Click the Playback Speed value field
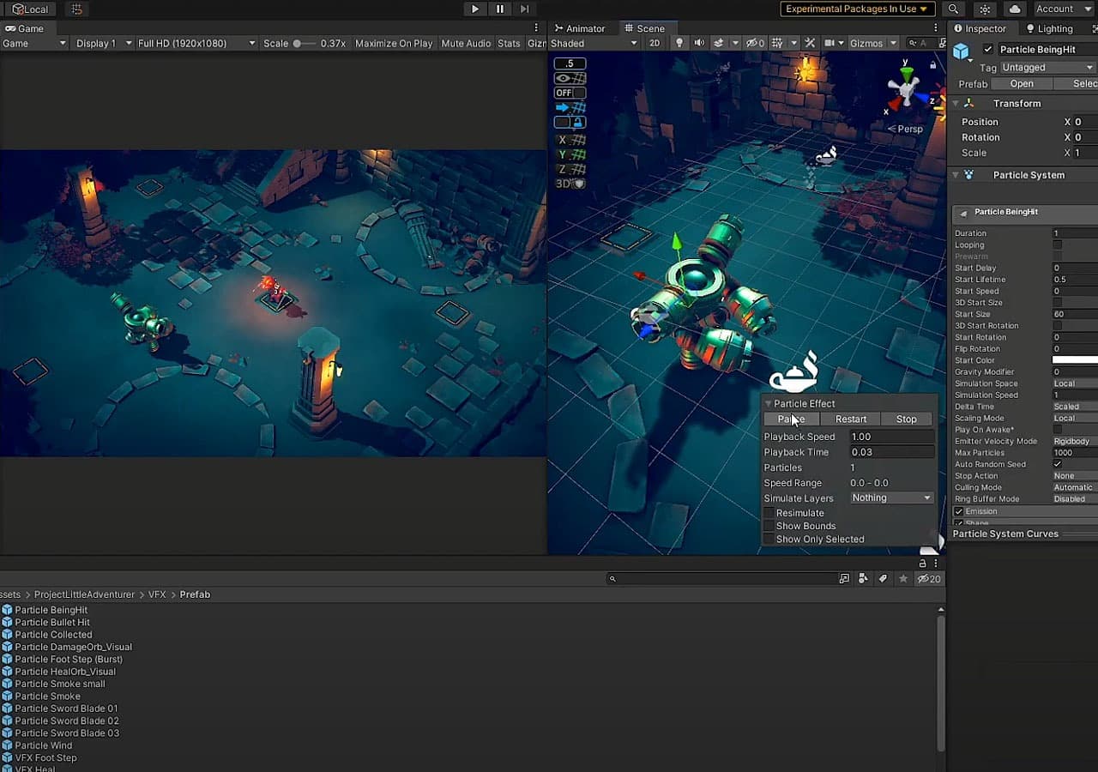1098x772 pixels. (891, 437)
